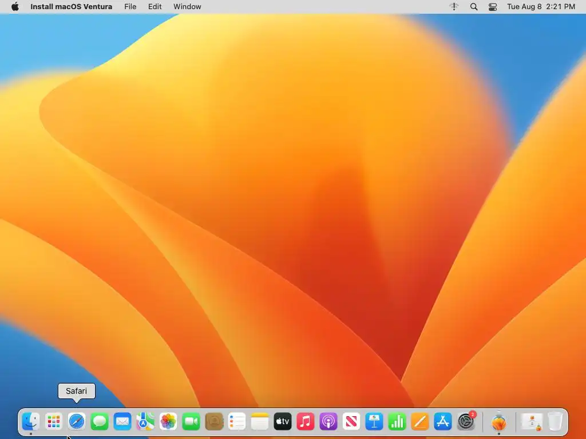The image size is (586, 439).
Task: Open Reminders app in the Dock
Action: [236, 421]
